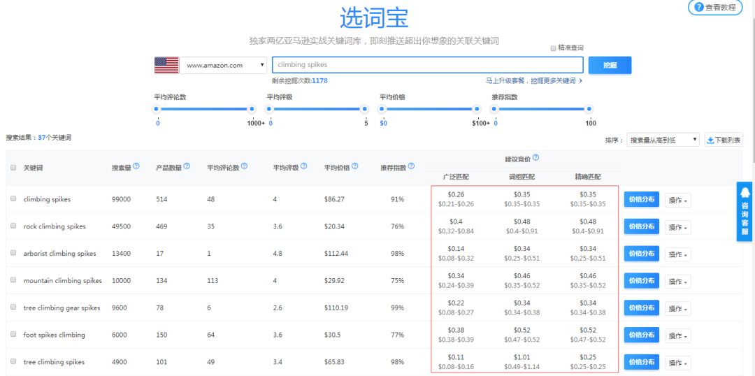Click the 精确匹配 column header
This screenshot has height=376, width=755.
click(587, 177)
